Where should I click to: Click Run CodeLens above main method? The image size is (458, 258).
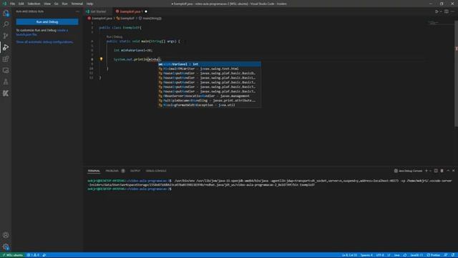(x=109, y=37)
